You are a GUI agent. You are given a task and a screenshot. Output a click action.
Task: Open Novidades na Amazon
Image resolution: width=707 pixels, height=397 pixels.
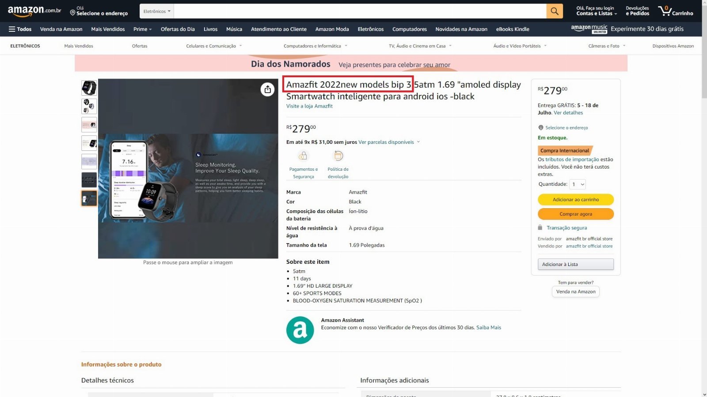(461, 29)
